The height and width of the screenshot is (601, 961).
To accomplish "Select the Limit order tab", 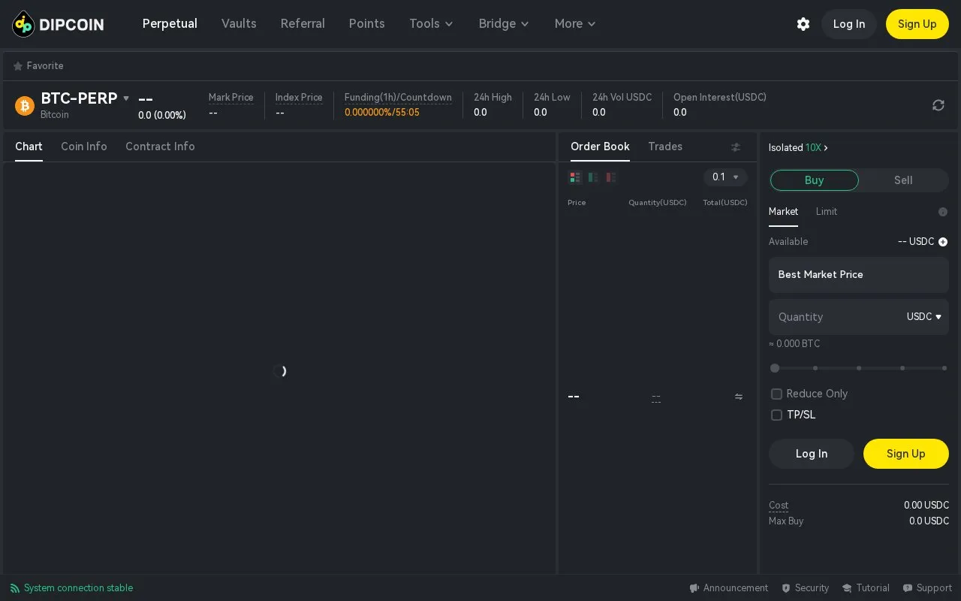I will click(x=827, y=212).
